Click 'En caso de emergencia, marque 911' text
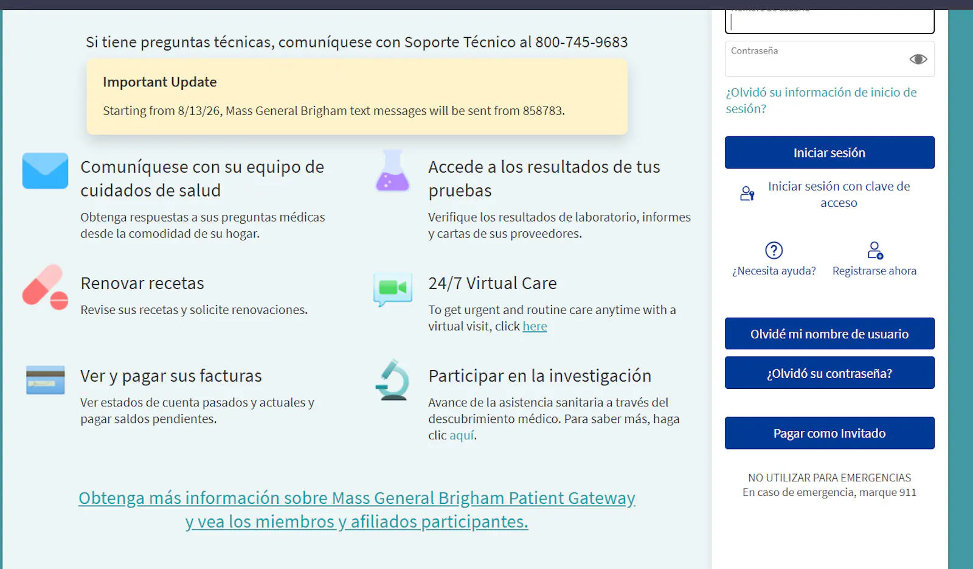 click(x=829, y=492)
